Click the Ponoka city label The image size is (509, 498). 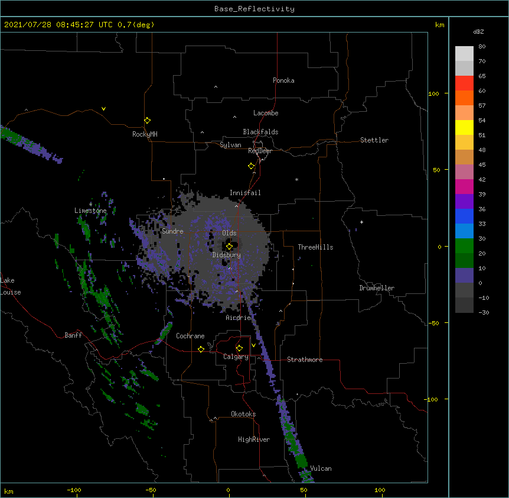(283, 80)
